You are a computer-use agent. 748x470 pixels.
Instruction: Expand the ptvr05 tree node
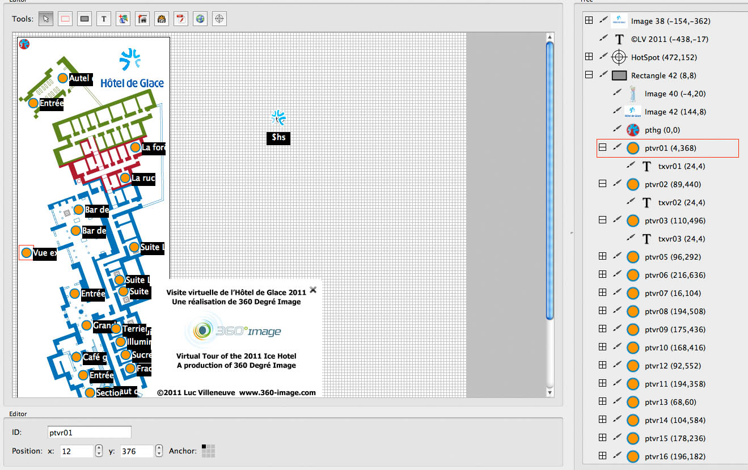pyautogui.click(x=603, y=256)
